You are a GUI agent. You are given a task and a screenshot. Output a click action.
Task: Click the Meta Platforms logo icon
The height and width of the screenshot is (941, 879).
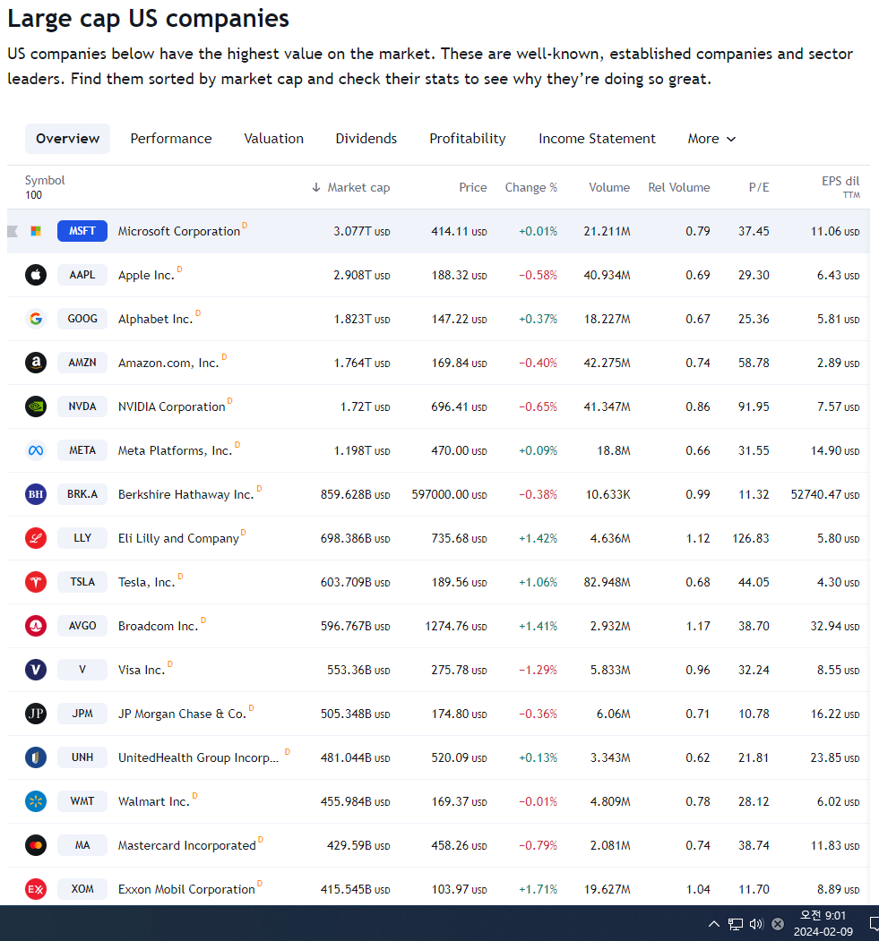36,450
